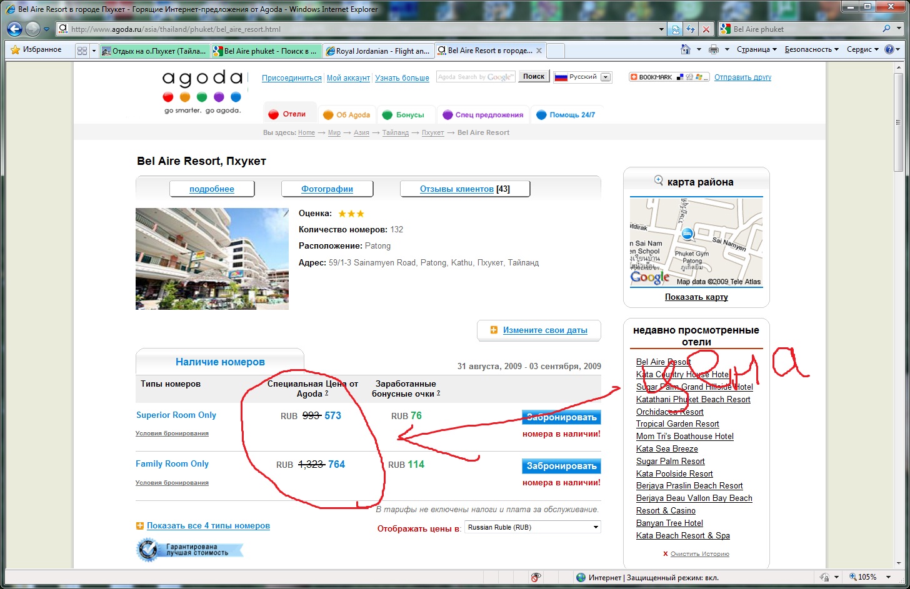Open the currency dropdown showing Russian Ruble
This screenshot has width=910, height=589.
coord(533,527)
